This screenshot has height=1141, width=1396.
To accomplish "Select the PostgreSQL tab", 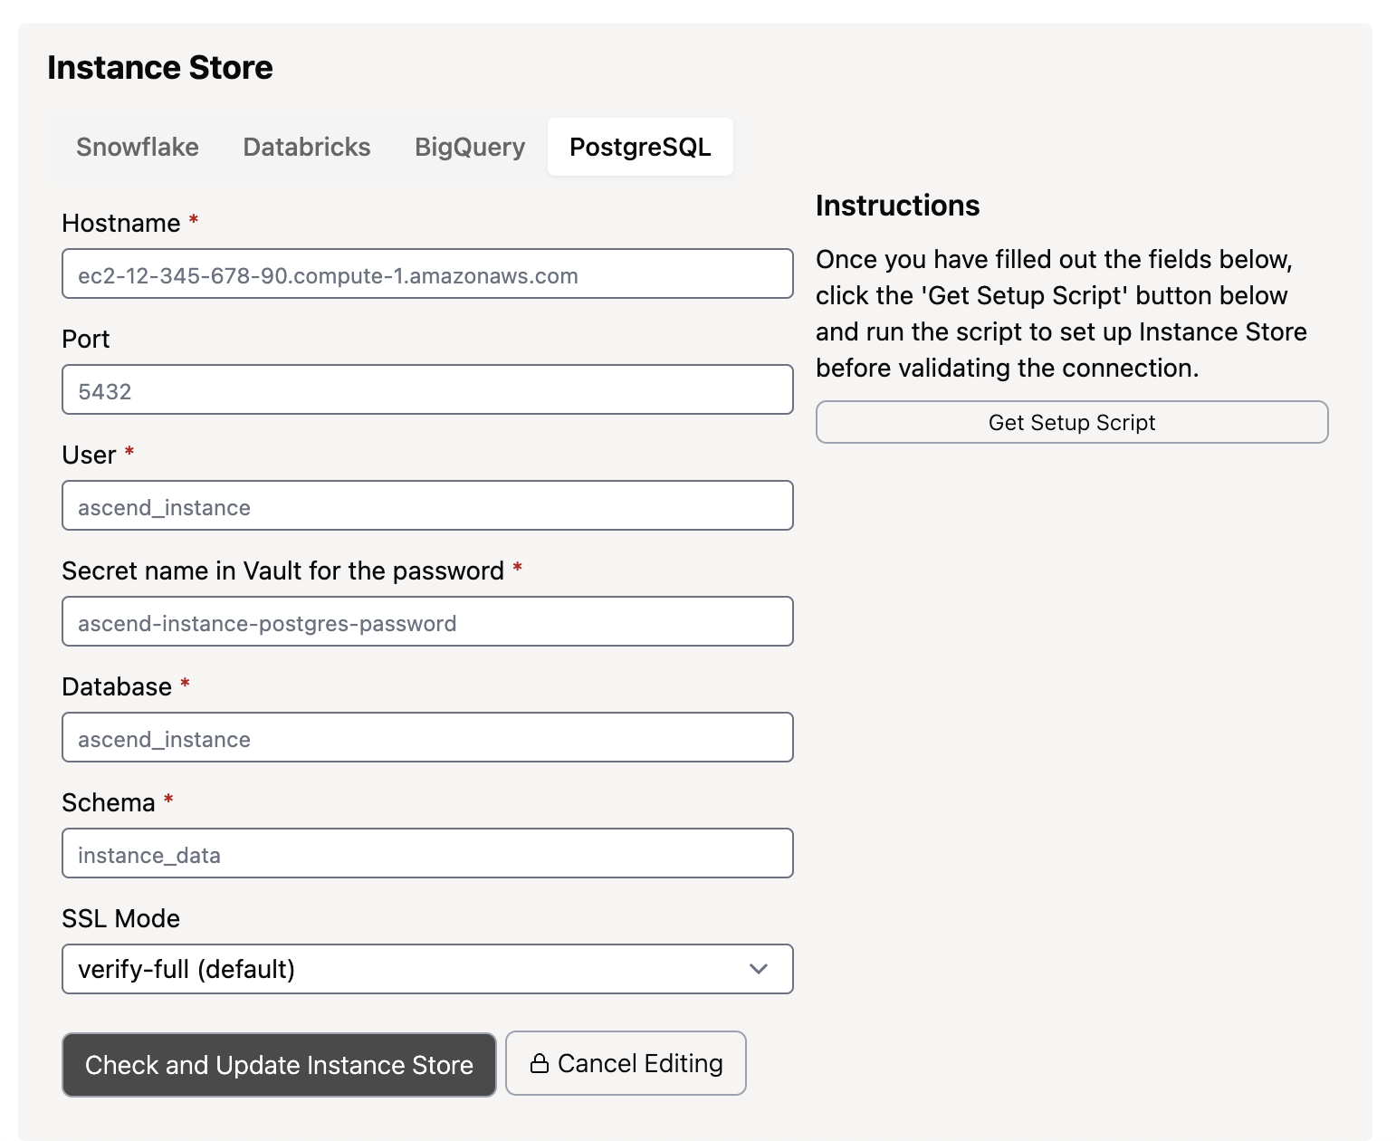I will point(640,147).
